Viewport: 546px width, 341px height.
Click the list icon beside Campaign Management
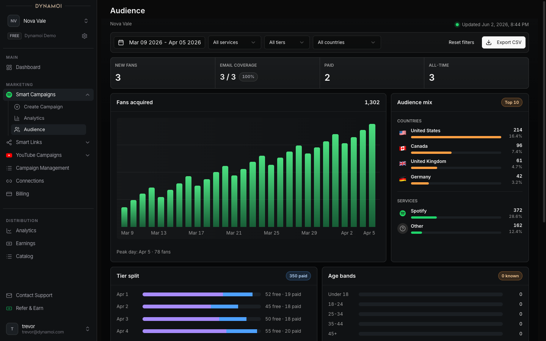(9, 168)
